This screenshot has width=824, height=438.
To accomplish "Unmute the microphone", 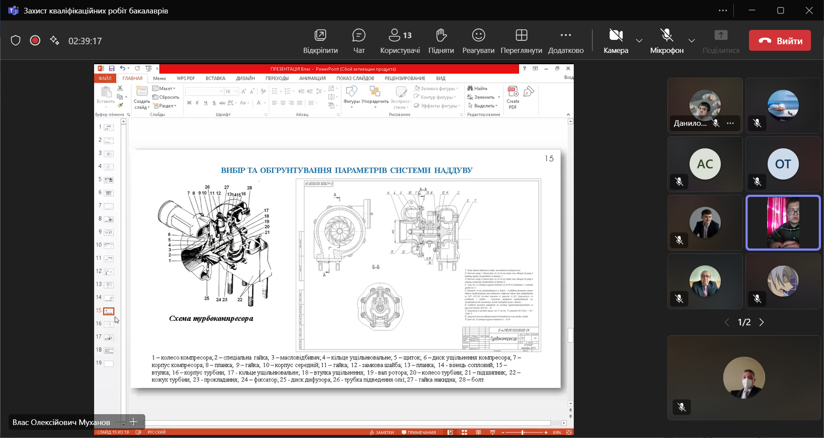I will point(667,41).
